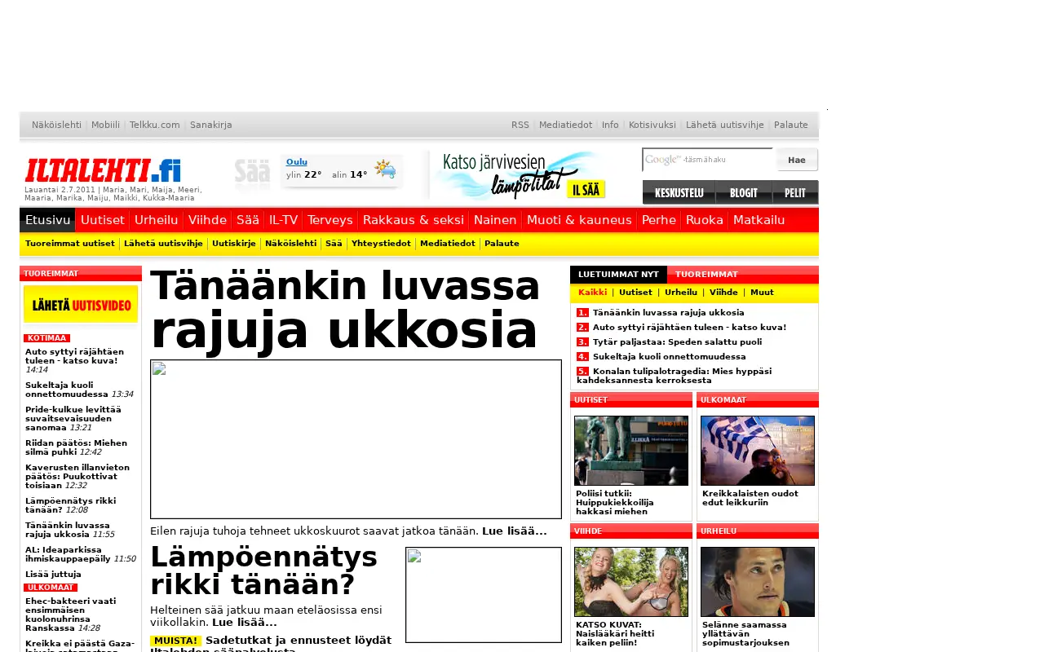Open the Urheilu hockey player thumbnail
1044x652 pixels.
(x=758, y=582)
